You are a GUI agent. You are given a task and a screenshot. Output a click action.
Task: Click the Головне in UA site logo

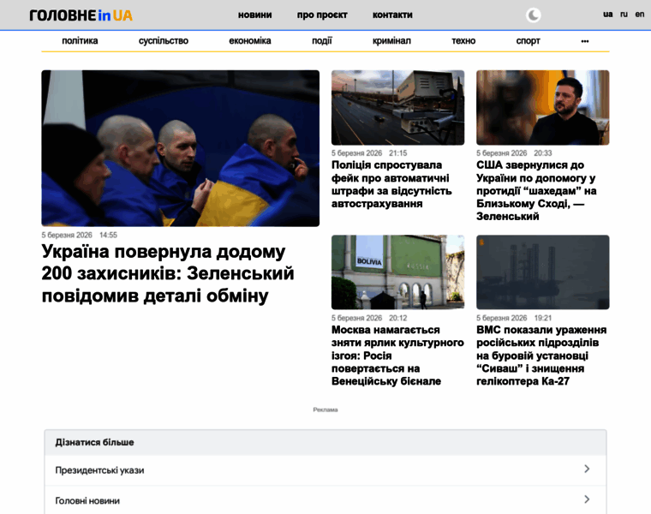[81, 15]
